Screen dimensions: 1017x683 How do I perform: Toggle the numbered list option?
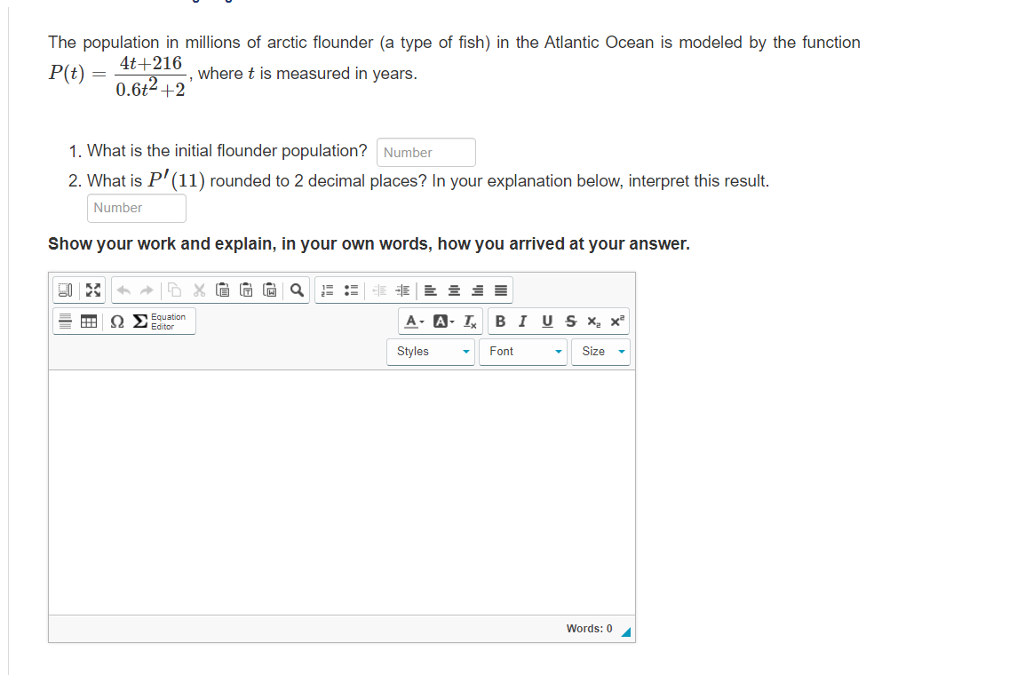coord(326,290)
